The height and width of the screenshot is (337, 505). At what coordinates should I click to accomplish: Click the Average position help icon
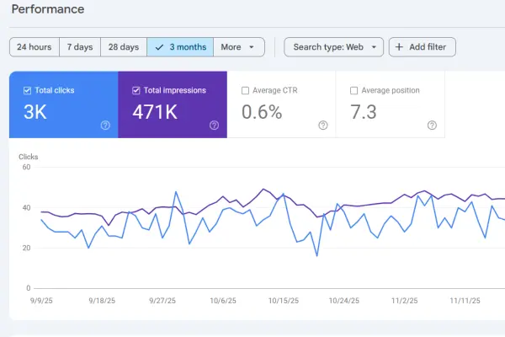coord(432,126)
